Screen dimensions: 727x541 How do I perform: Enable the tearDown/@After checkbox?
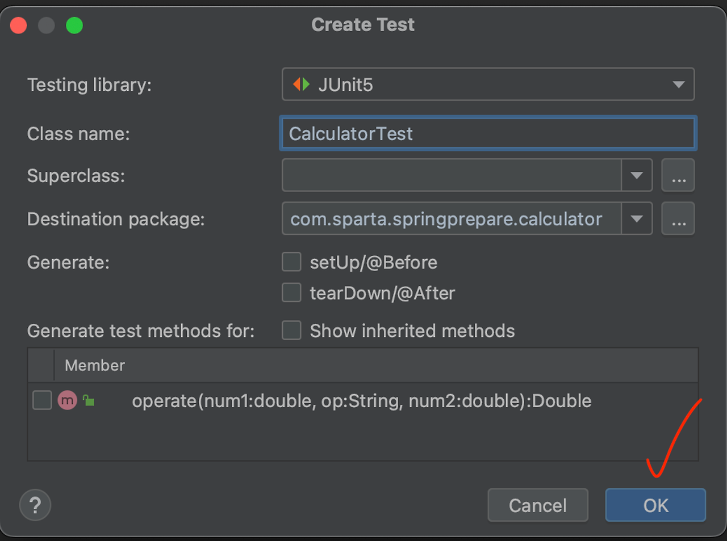tap(292, 293)
